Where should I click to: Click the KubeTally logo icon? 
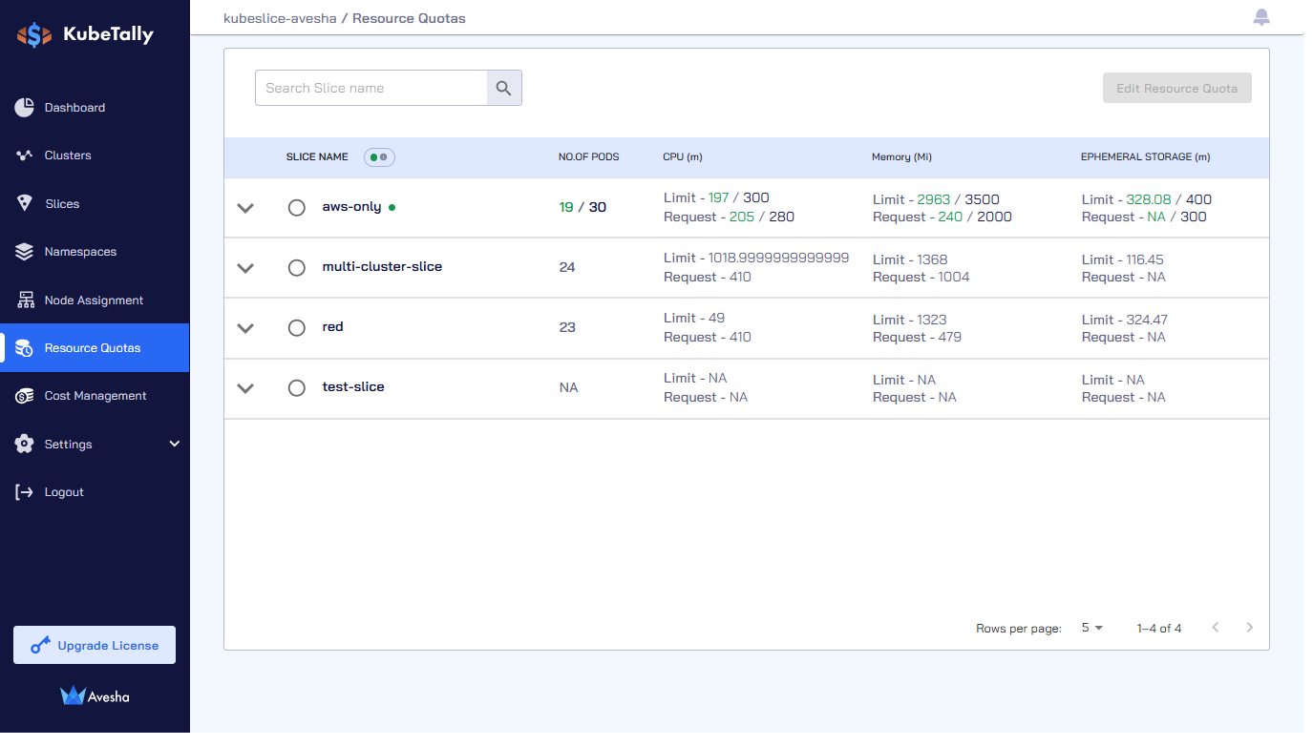(34, 35)
